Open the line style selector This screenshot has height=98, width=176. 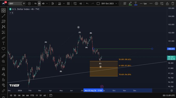151,4
